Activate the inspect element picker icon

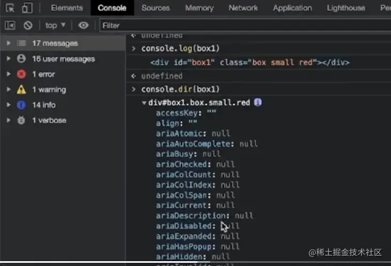click(x=10, y=8)
